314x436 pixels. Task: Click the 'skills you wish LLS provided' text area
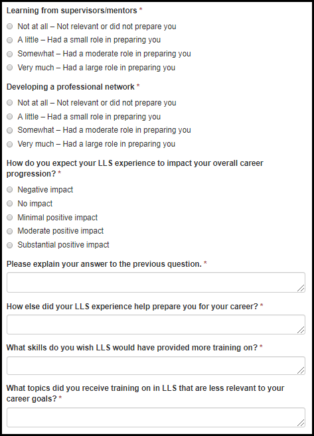coord(156,366)
